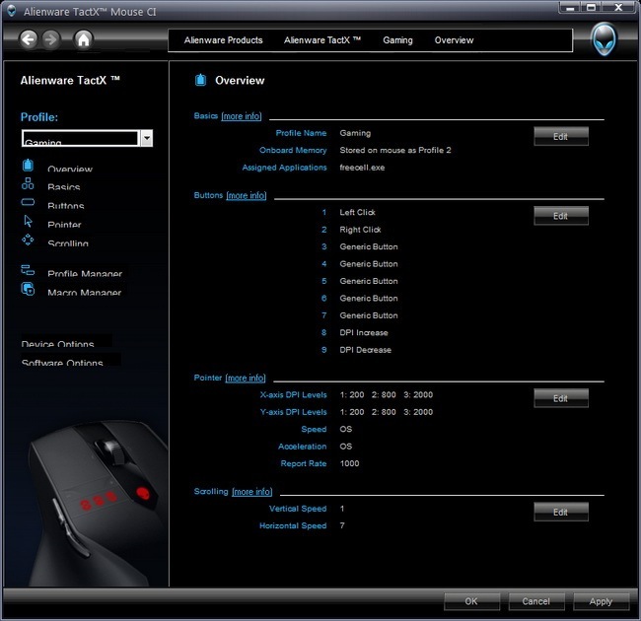Open Basics using its sidebar icon
641x621 pixels.
click(x=28, y=184)
